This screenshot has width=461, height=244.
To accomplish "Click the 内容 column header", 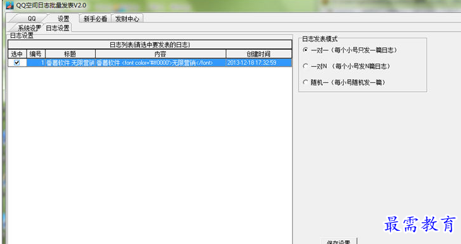I will coord(161,54).
